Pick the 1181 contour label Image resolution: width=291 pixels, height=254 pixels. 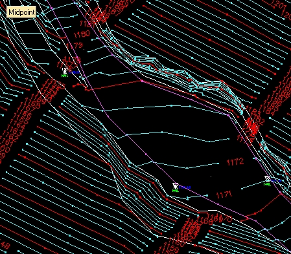click(x=87, y=24)
